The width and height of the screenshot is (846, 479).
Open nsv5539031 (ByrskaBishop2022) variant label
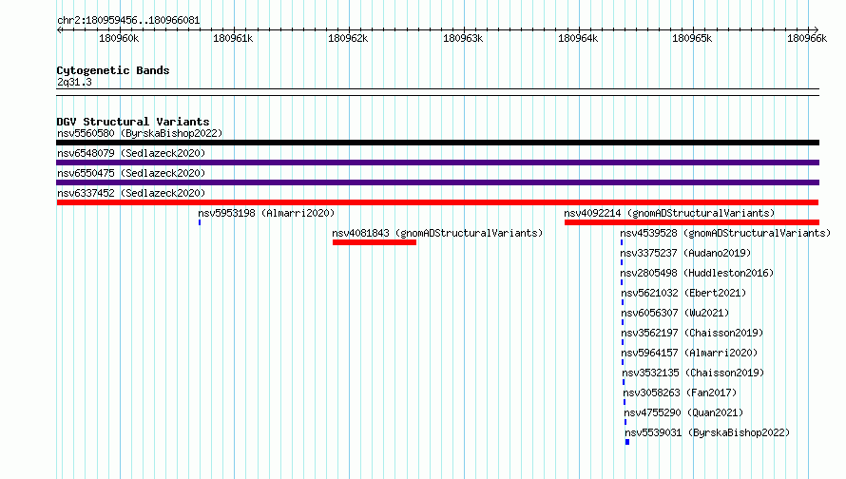(x=707, y=432)
